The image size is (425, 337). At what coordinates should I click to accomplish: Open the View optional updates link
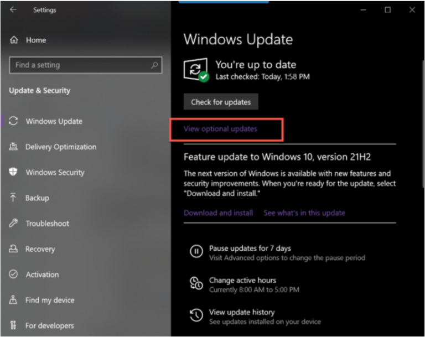pos(220,129)
